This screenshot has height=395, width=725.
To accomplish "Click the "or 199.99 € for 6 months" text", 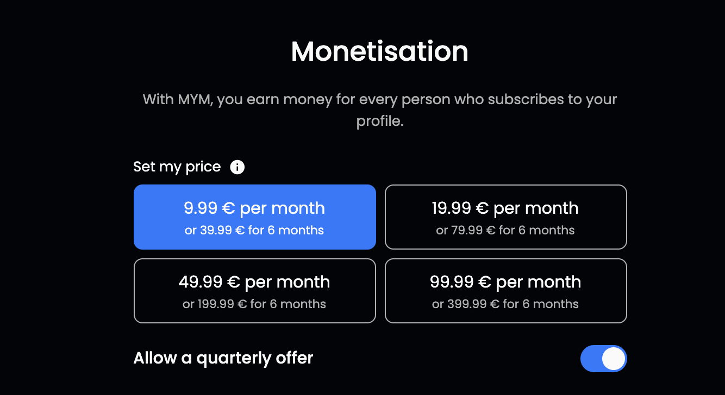I will pyautogui.click(x=254, y=304).
